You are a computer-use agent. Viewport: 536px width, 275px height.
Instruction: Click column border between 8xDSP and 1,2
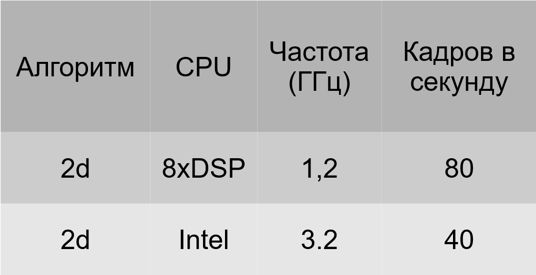click(x=257, y=168)
